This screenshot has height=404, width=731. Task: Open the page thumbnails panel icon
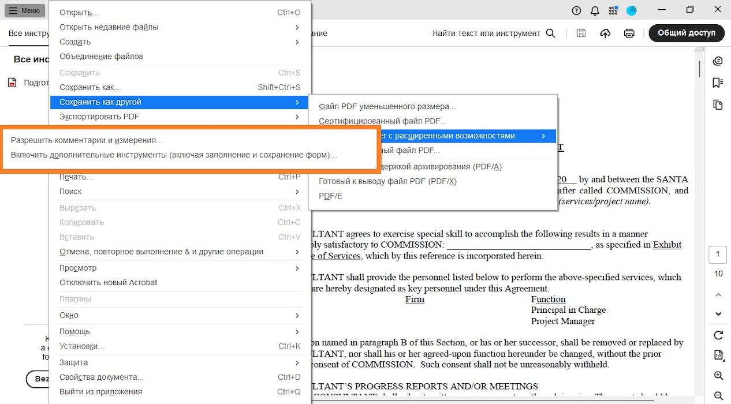click(x=718, y=104)
